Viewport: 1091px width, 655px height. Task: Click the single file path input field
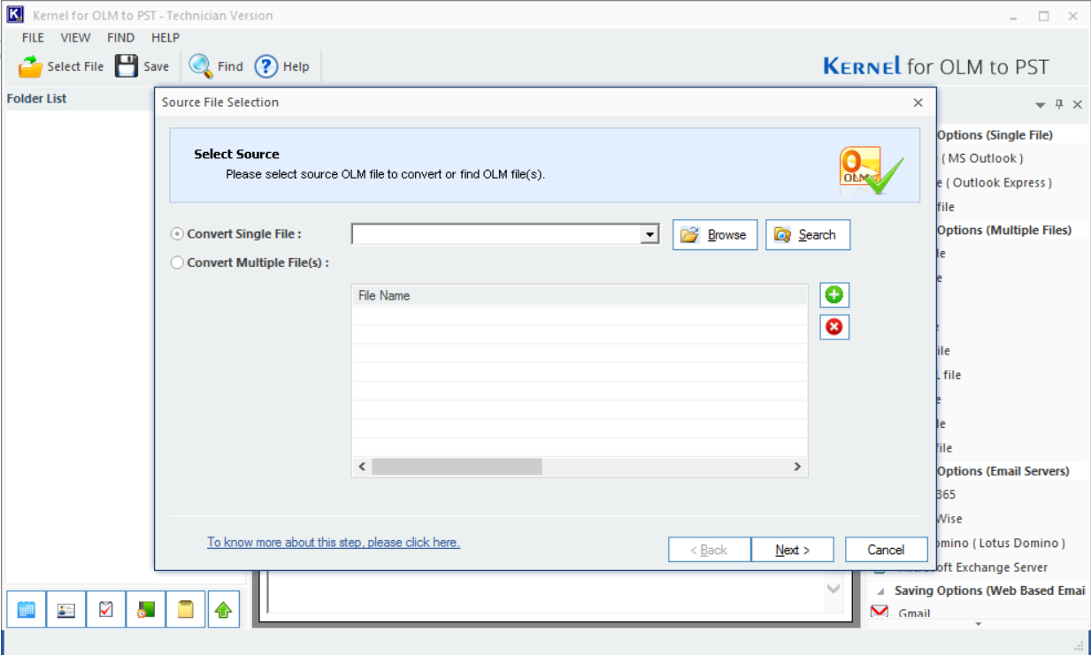tap(497, 234)
